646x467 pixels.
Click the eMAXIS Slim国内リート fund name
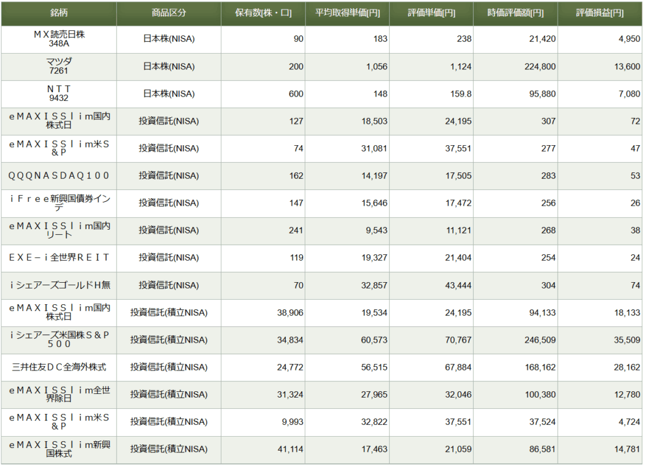pos(59,230)
